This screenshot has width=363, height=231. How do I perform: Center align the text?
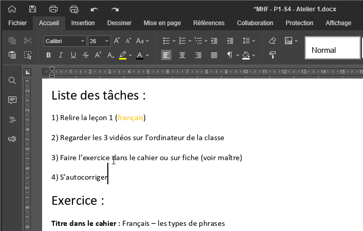(x=182, y=55)
